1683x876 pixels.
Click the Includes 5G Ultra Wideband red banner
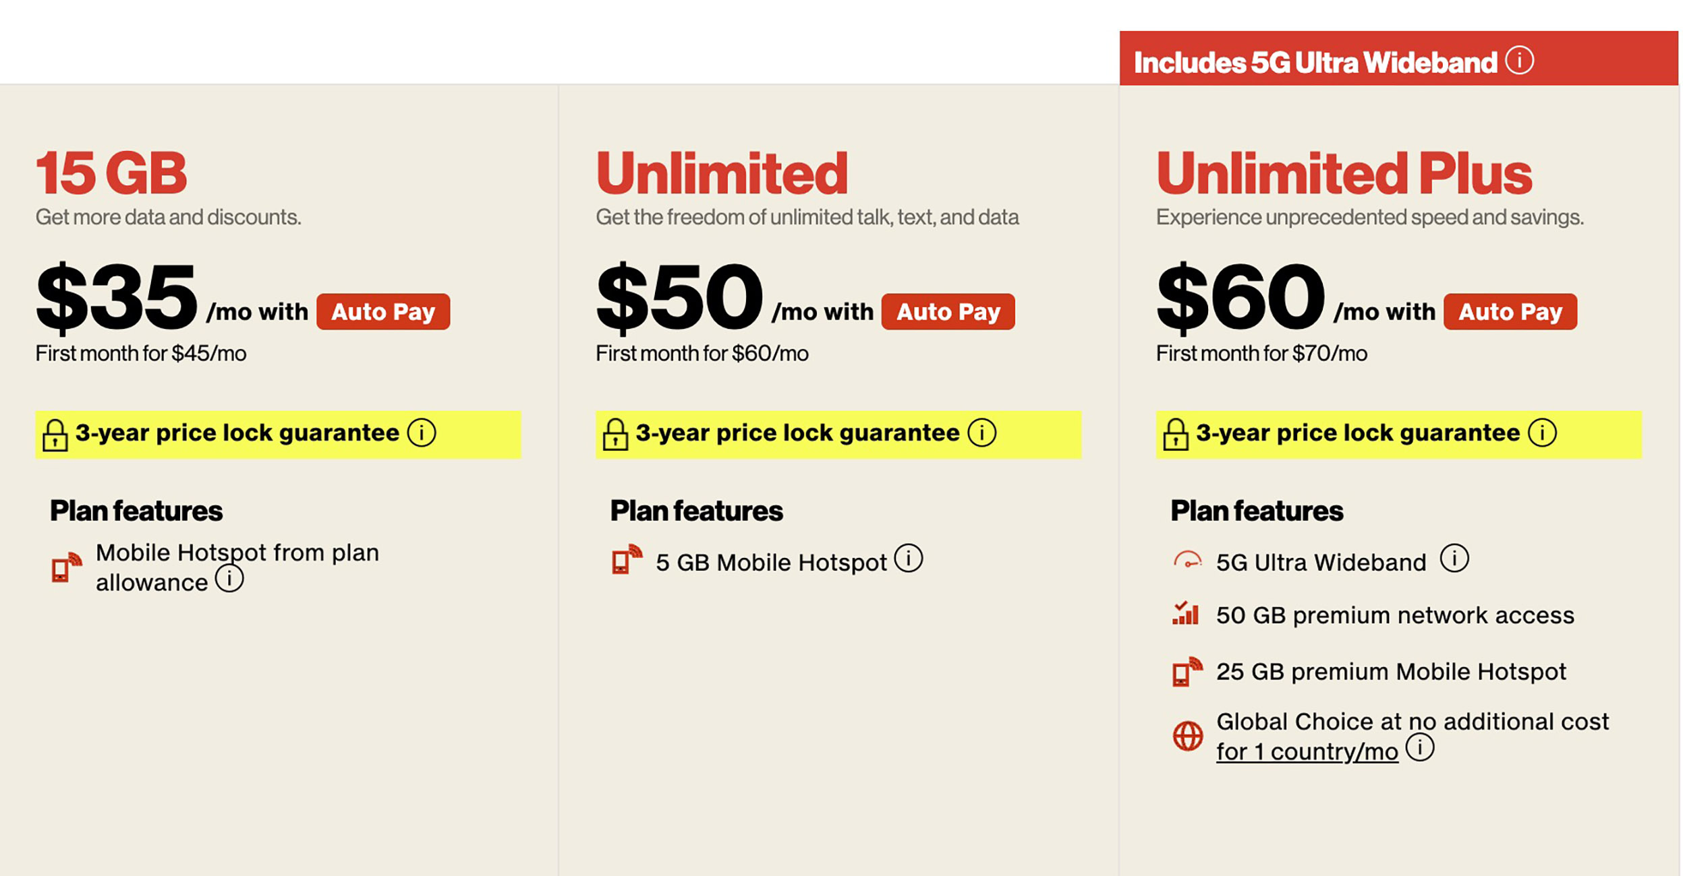(1315, 62)
